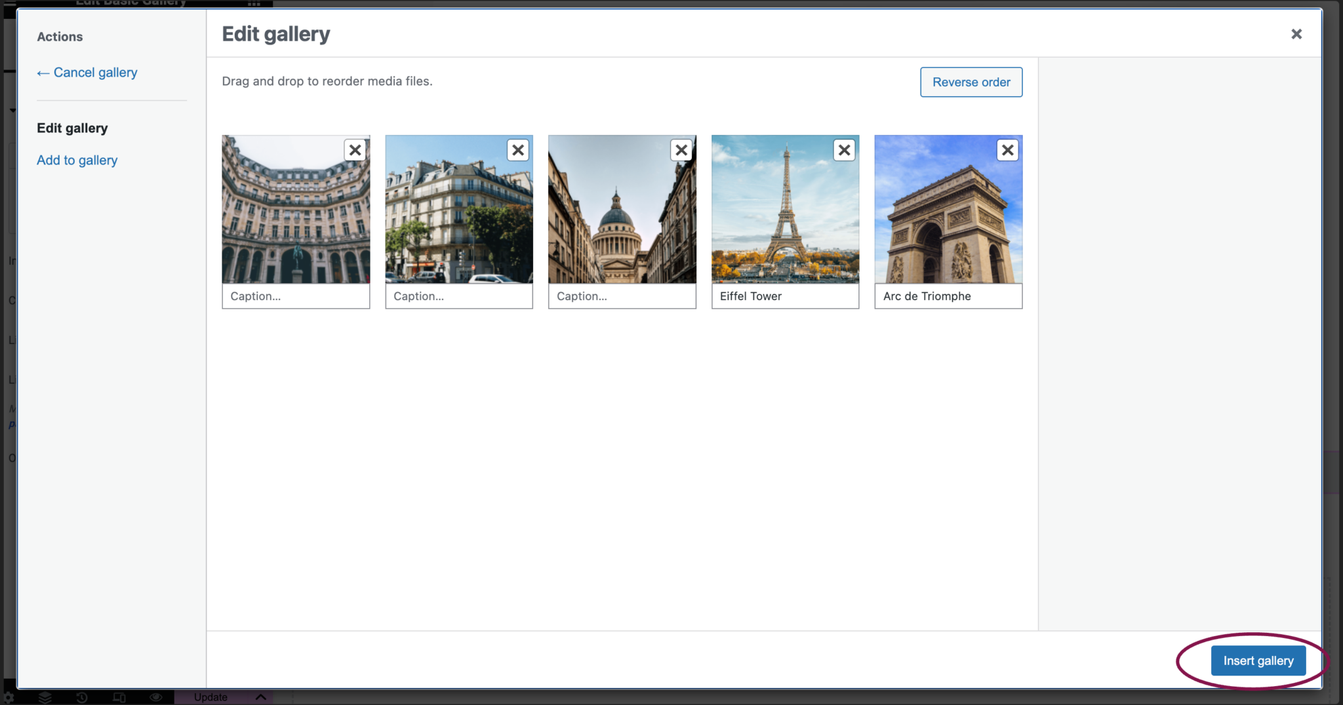This screenshot has height=705, width=1343.
Task: Remove the domed Pantheon street image
Action: click(681, 150)
